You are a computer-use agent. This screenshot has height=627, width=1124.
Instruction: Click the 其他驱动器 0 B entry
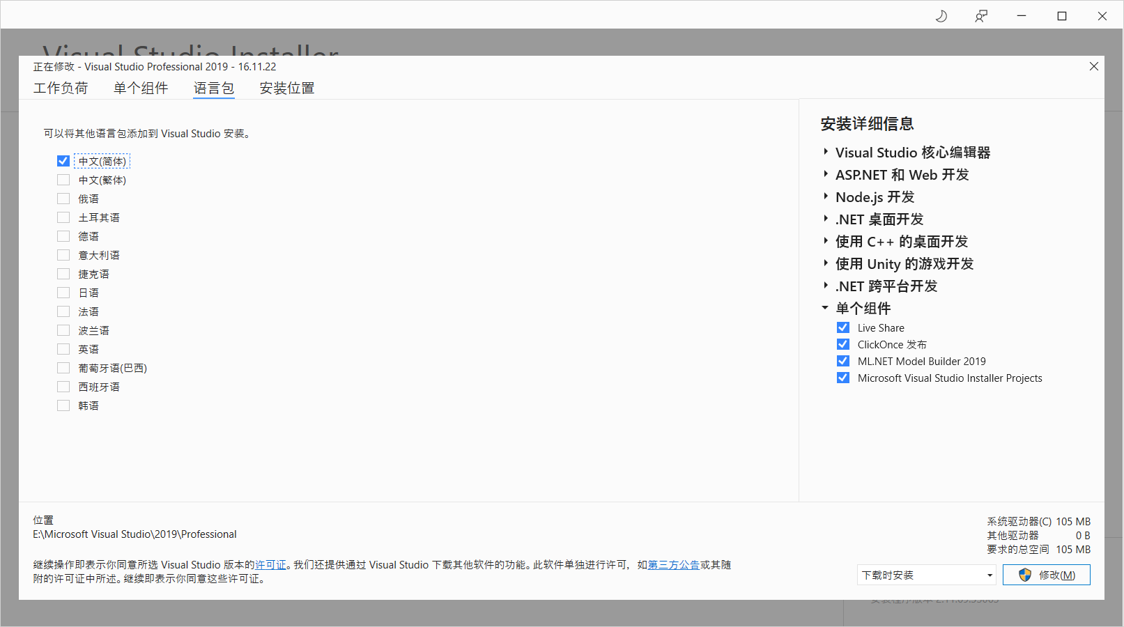pyautogui.click(x=1038, y=536)
